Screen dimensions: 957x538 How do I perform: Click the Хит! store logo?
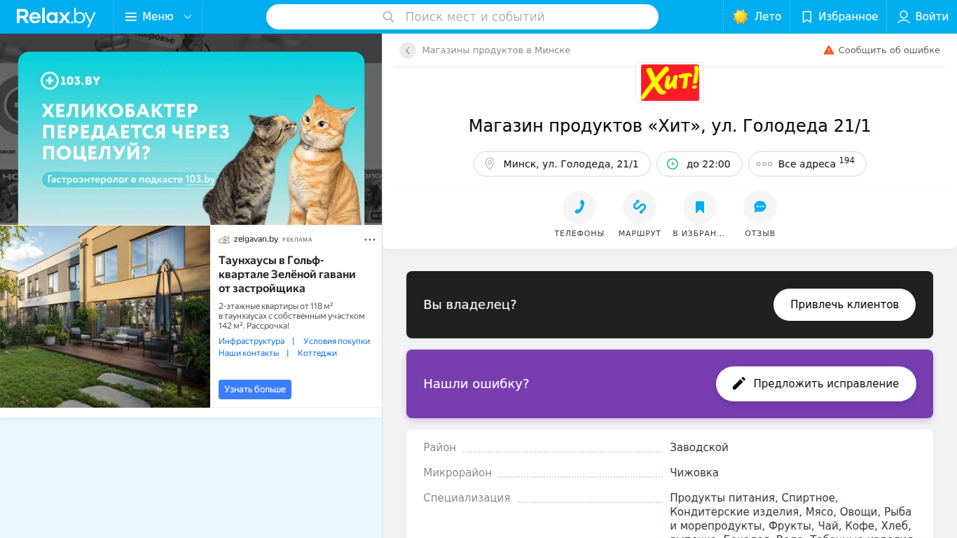click(x=670, y=83)
